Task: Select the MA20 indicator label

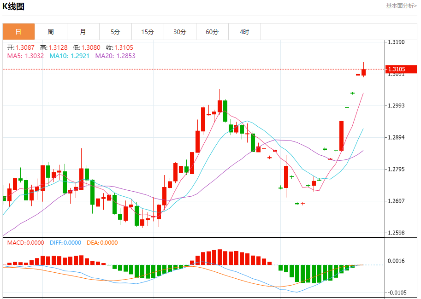Action: tap(115, 56)
